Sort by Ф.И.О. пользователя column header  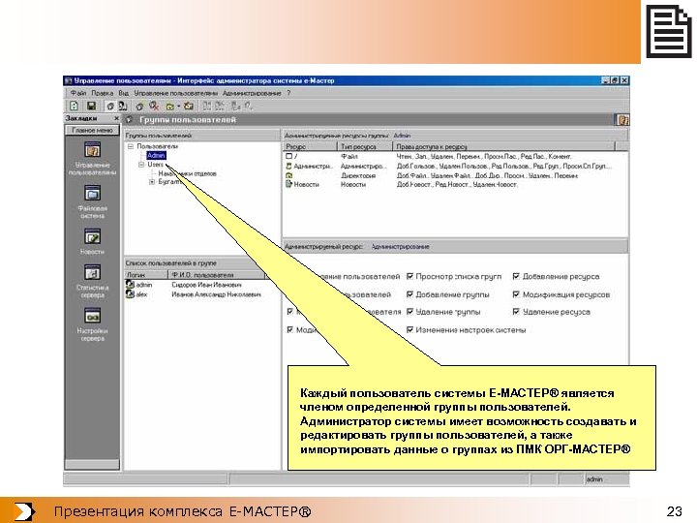coord(217,275)
